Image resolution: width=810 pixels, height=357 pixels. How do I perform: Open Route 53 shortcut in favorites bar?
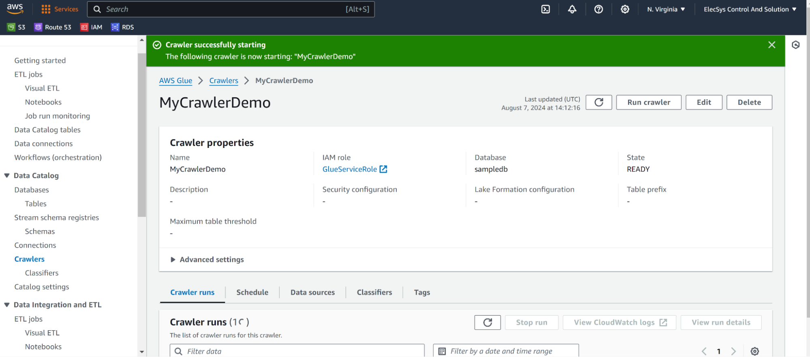point(53,27)
